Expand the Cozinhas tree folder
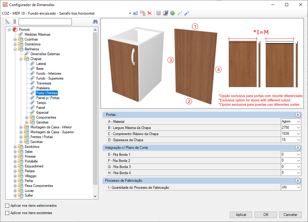This screenshot has width=308, height=222. (x=15, y=39)
